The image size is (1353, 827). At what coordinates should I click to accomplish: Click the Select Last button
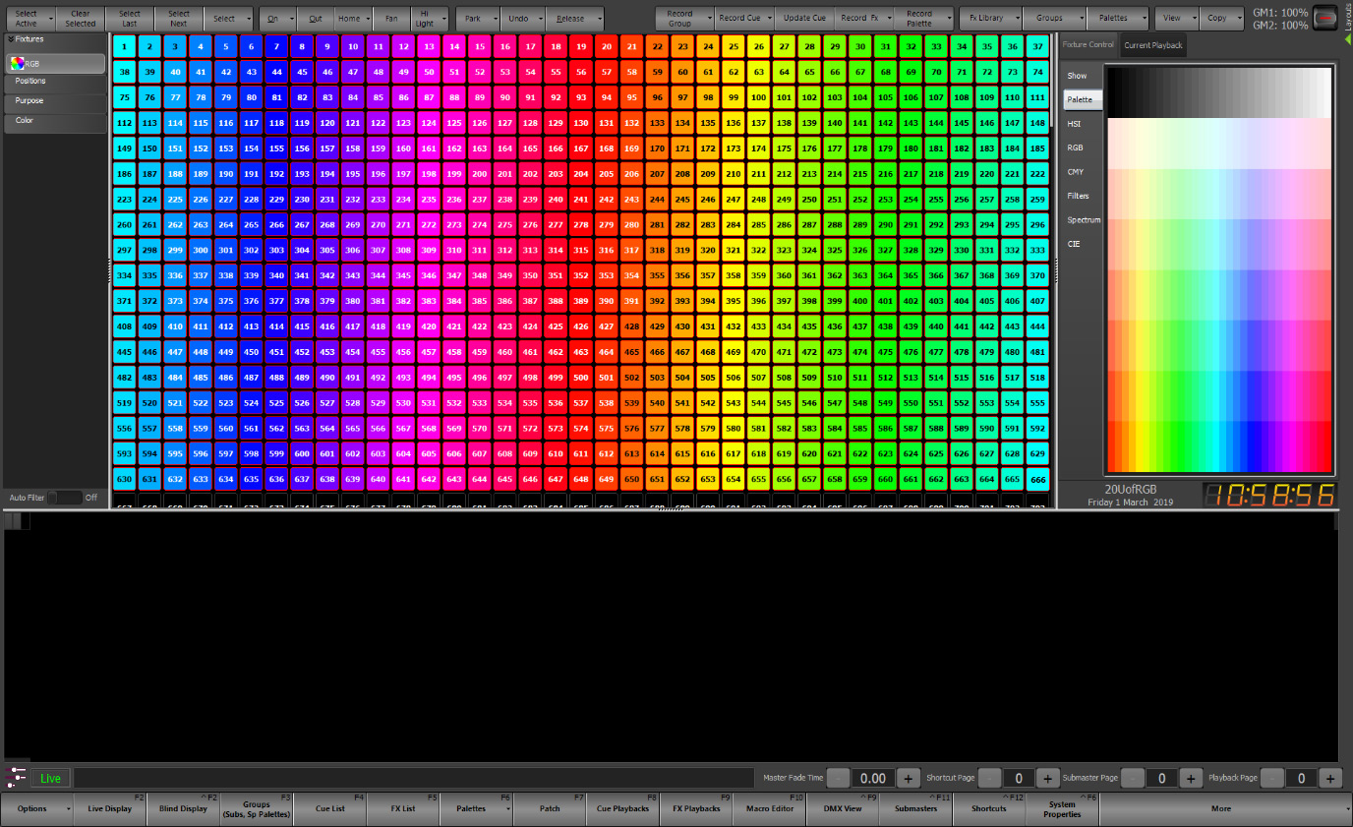(130, 19)
